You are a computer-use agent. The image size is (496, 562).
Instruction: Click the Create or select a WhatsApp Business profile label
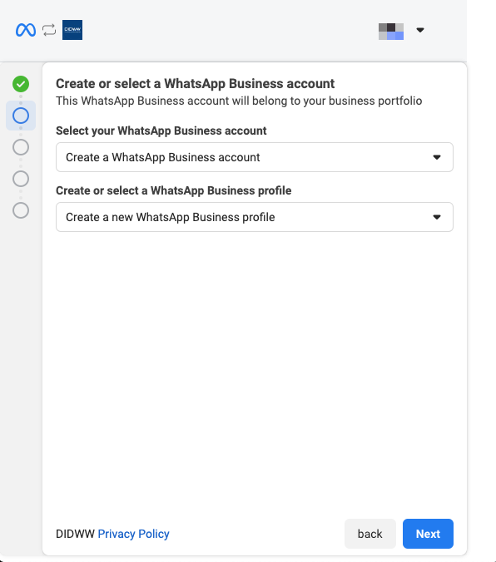click(x=174, y=191)
